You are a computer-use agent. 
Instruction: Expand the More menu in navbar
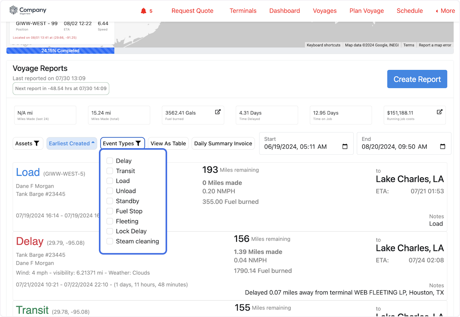click(x=445, y=11)
